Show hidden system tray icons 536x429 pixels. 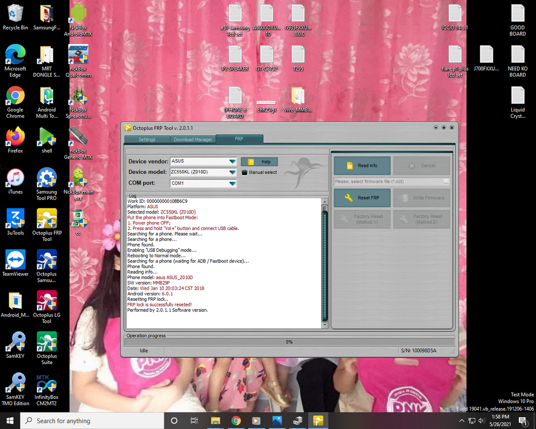coord(462,421)
